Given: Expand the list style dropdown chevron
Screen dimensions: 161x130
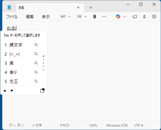Looking at the screenshot, I should [85, 17].
